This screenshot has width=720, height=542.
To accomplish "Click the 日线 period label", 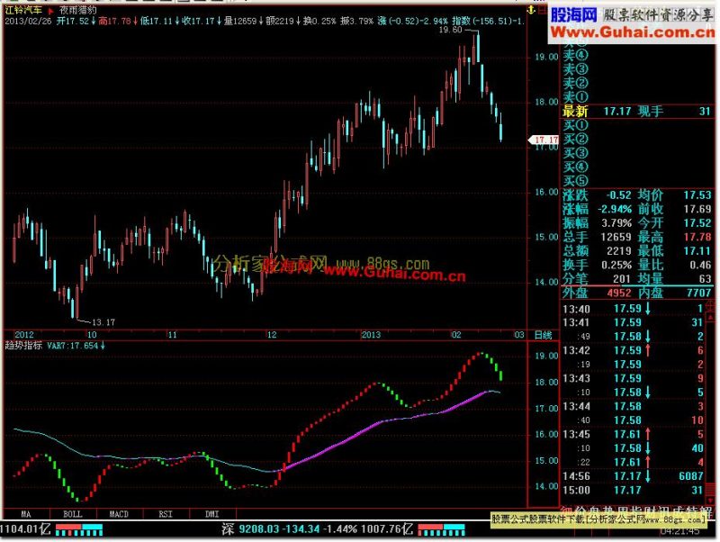I will [543, 335].
